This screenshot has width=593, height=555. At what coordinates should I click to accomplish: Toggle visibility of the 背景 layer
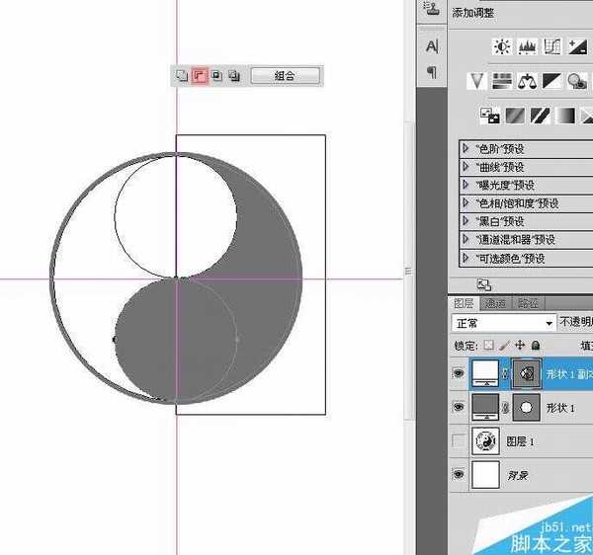click(458, 475)
